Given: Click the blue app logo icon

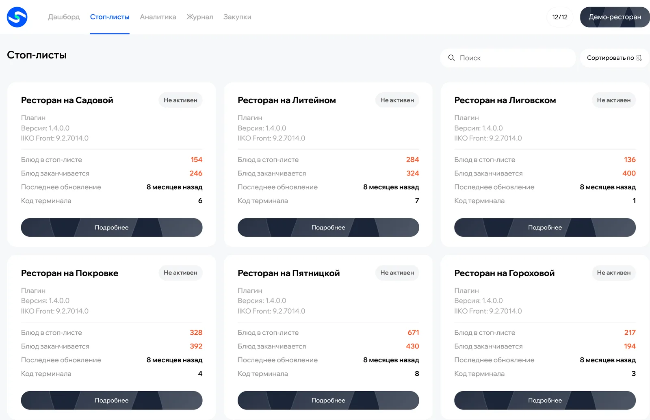Looking at the screenshot, I should click(17, 17).
